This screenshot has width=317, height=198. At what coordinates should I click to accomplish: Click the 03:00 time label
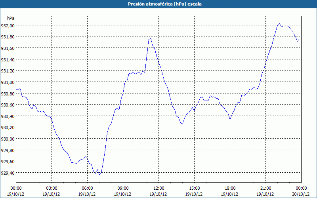point(52,188)
